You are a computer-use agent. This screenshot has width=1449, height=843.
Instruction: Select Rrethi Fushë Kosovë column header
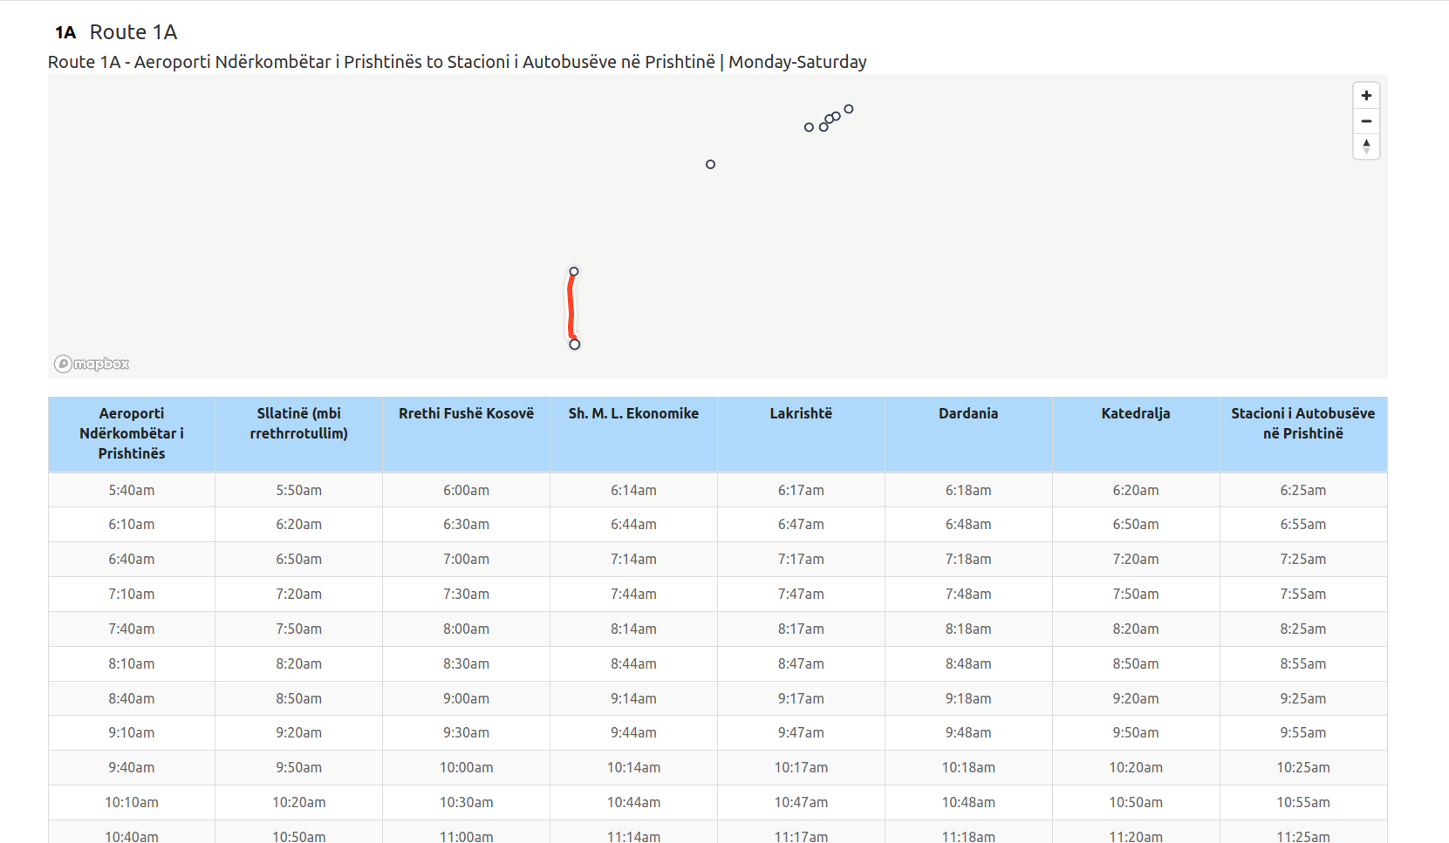click(x=467, y=433)
